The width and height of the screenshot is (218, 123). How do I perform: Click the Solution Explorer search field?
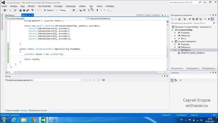[x=191, y=23]
